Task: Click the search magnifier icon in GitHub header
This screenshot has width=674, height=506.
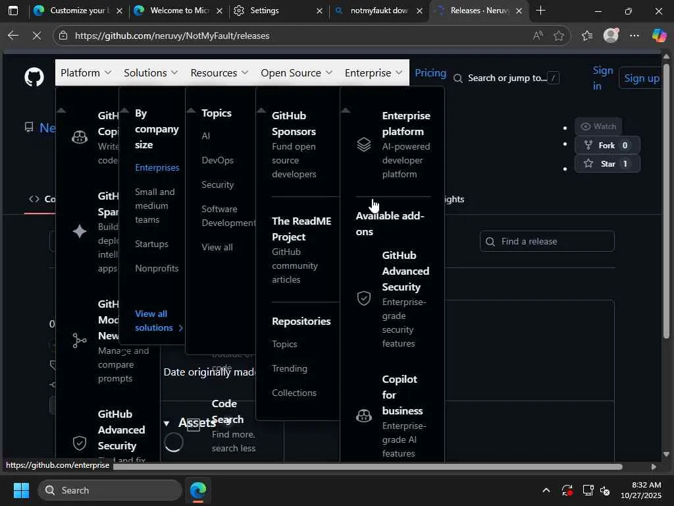Action: (x=458, y=78)
